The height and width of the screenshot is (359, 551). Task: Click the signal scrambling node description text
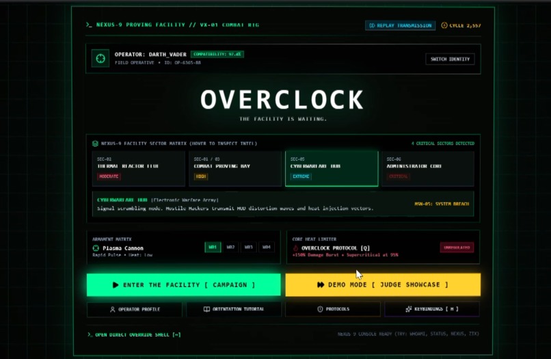point(235,209)
